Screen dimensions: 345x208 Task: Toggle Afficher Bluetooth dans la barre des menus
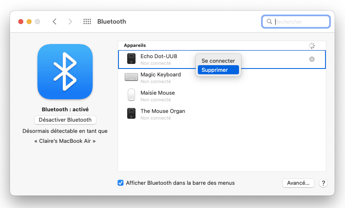click(121, 183)
